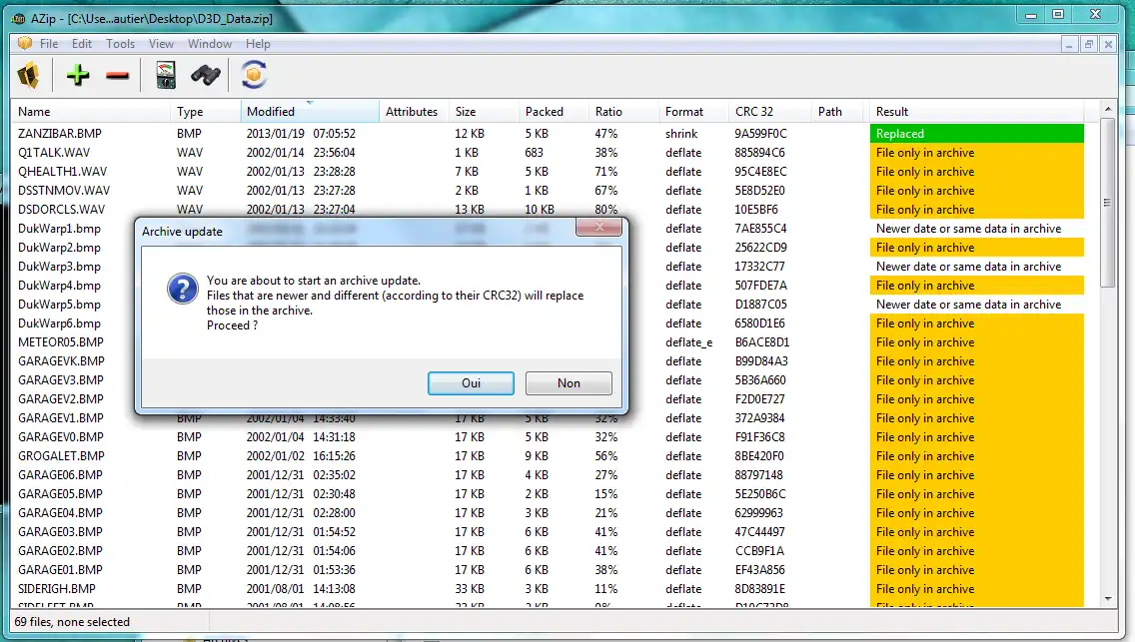Sort the list by Name column
The width and height of the screenshot is (1135, 642).
coord(34,112)
